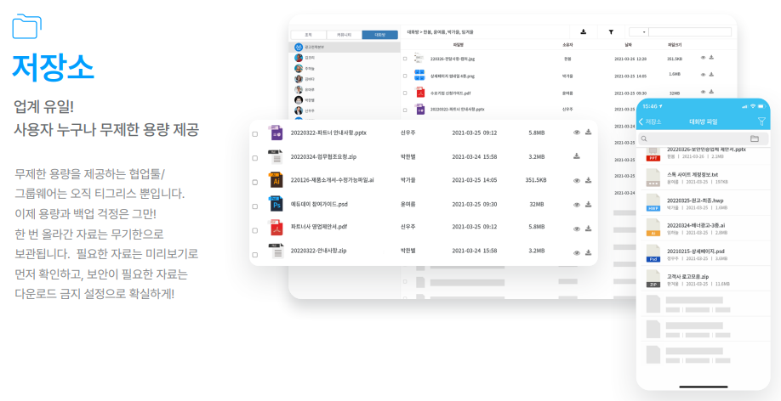This screenshot has width=781, height=401.
Task: Download 220126-제품소개서-수정가능파일.ai
Action: point(588,180)
